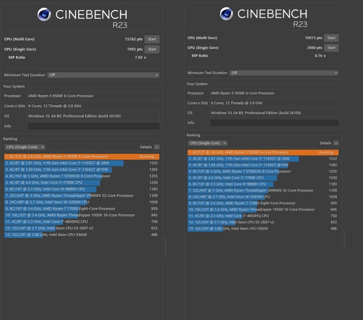Image resolution: width=363 pixels, height=320 pixels.
Task: Expand Details arrow in left window ranking
Action: pos(157,147)
